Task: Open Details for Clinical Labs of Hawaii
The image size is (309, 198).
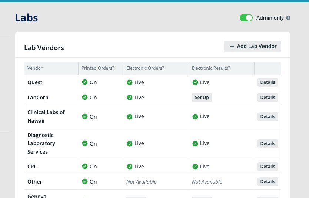Action: click(268, 117)
